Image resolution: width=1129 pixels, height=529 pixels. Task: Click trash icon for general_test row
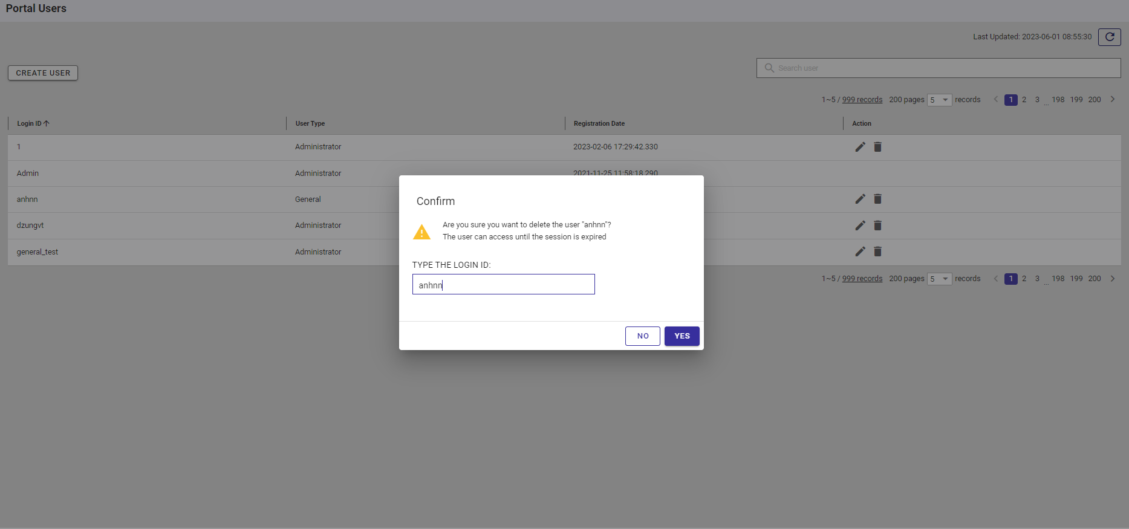(x=877, y=252)
